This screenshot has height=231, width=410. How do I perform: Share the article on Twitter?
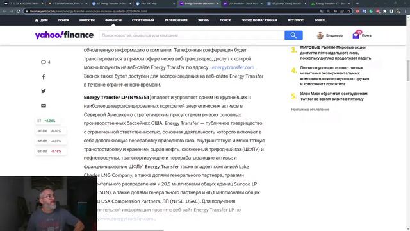(44, 91)
